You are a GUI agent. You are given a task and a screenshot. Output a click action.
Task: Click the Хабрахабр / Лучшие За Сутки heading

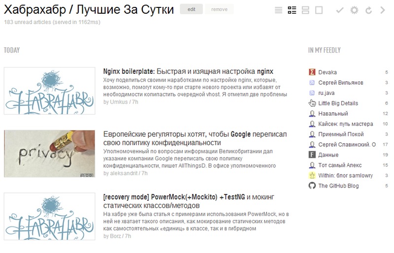tap(89, 10)
